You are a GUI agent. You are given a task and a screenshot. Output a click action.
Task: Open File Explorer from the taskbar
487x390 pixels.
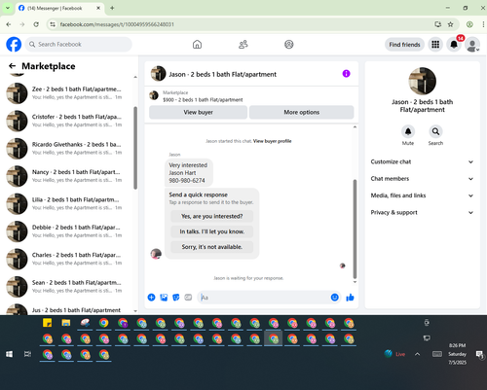[66, 323]
